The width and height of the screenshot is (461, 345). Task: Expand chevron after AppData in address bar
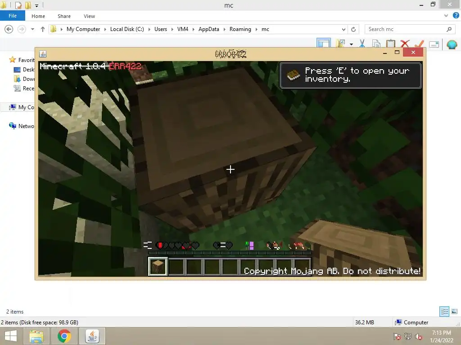point(224,29)
